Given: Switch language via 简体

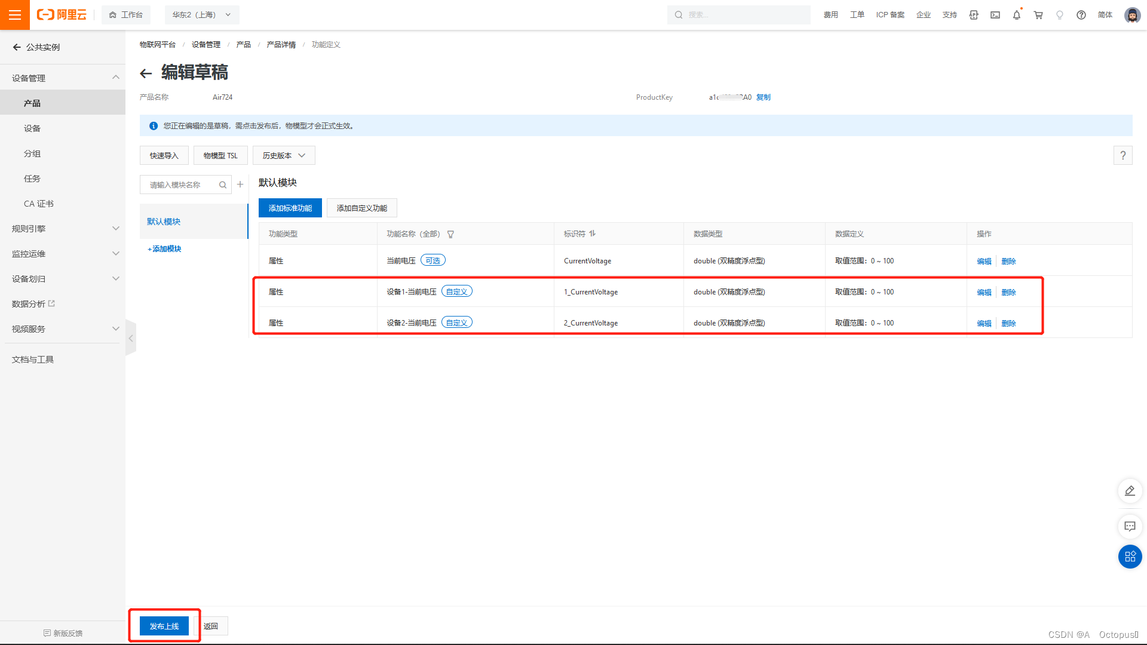Looking at the screenshot, I should click(1105, 15).
